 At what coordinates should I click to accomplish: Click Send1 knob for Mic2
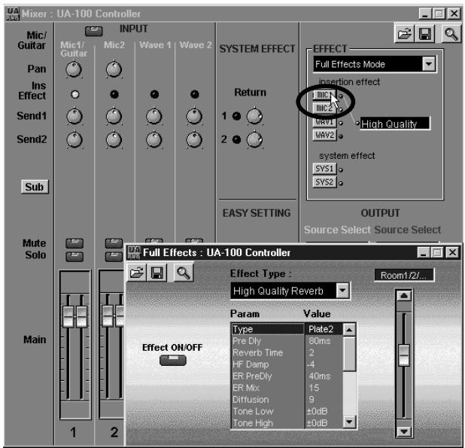[114, 116]
